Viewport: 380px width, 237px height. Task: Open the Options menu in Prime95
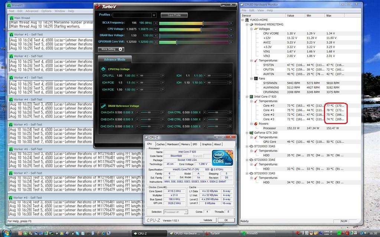pyautogui.click(x=46, y=11)
